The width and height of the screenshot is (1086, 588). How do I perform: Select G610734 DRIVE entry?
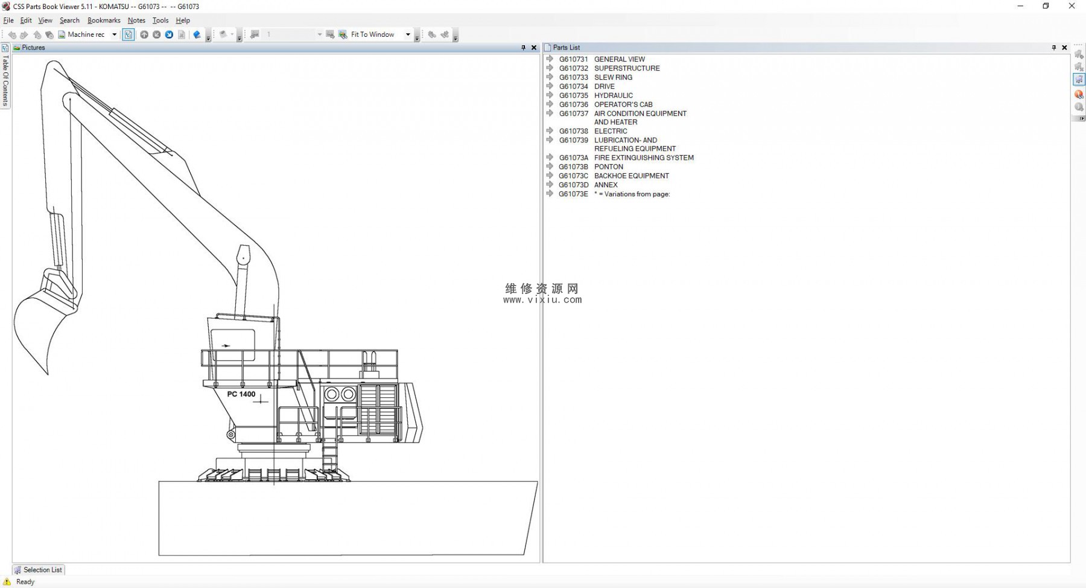click(x=586, y=86)
